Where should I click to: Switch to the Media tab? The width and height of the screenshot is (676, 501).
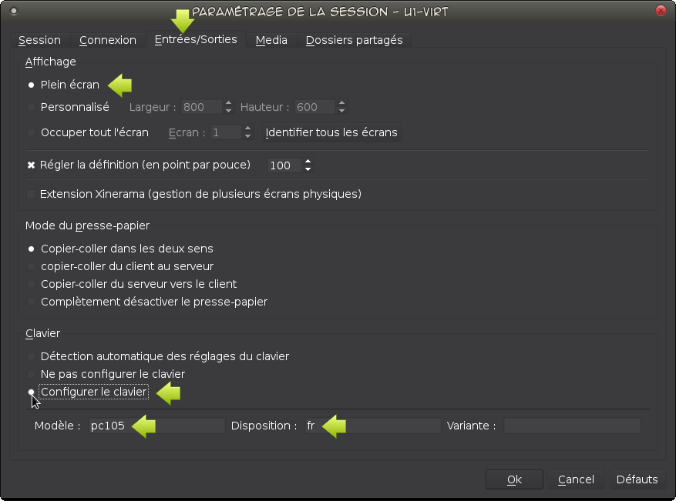271,40
